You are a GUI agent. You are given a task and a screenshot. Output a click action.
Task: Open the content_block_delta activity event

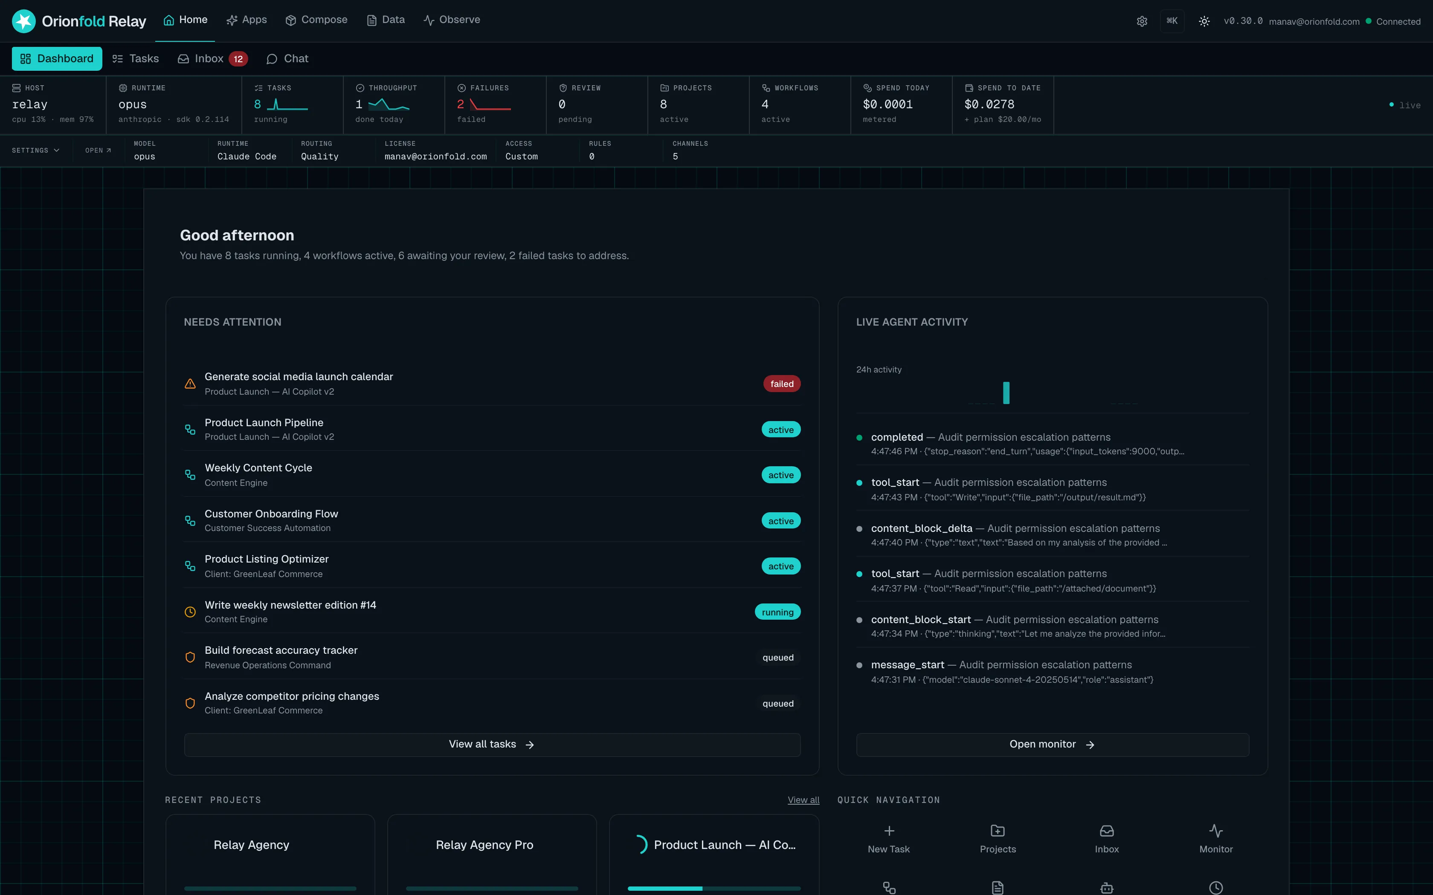[x=1052, y=534]
